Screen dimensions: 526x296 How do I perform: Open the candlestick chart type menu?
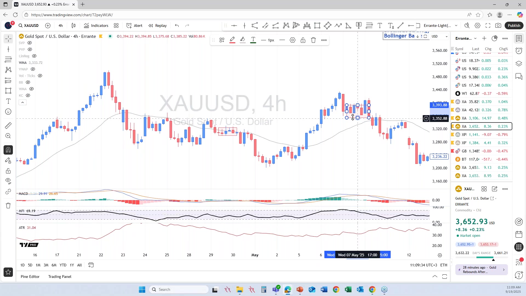point(73,25)
